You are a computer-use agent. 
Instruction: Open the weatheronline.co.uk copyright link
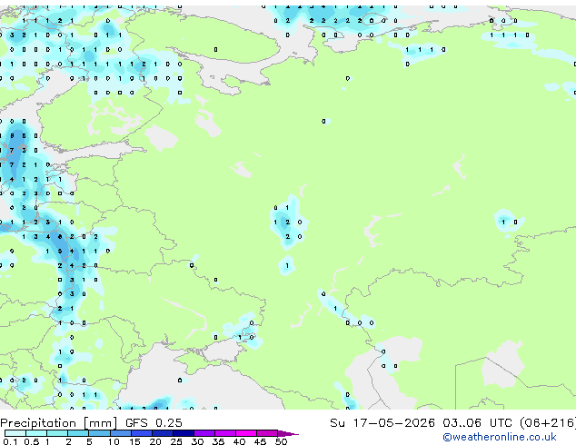(500, 437)
